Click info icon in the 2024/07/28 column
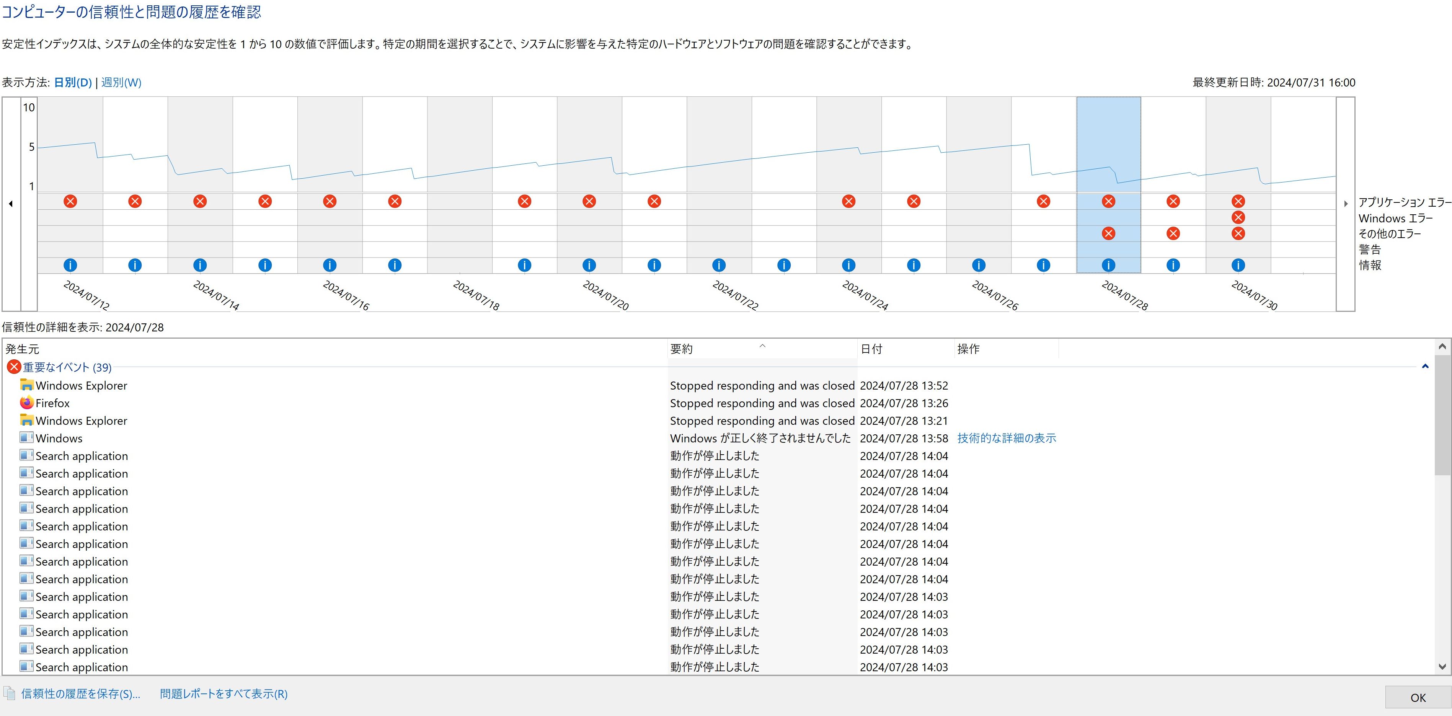This screenshot has height=716, width=1452. coord(1108,265)
